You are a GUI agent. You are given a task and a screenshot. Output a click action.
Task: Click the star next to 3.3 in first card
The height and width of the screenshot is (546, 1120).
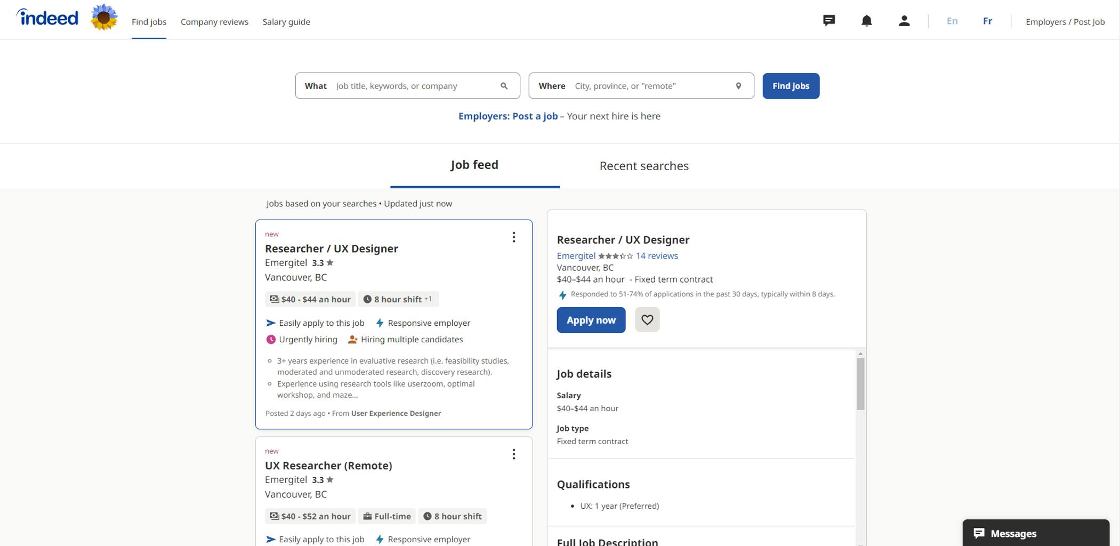(330, 263)
